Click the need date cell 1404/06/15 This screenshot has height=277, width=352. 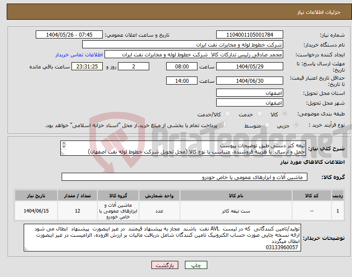click(x=36, y=211)
